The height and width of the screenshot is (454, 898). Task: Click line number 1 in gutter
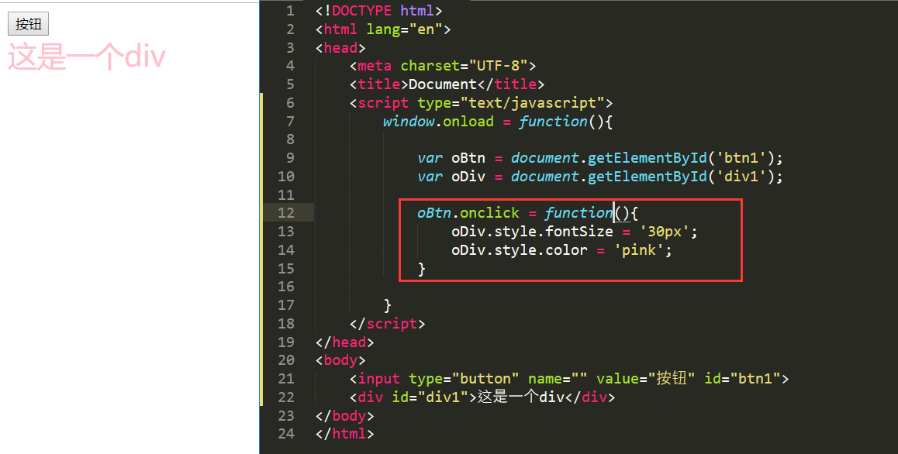[290, 11]
